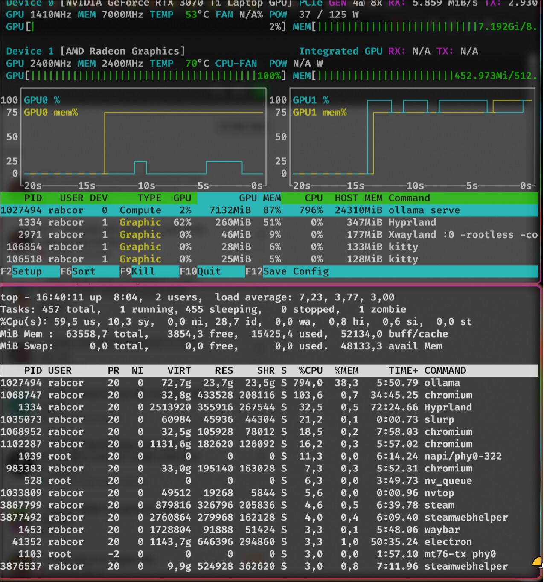Click the GPU0 % graph legend label
544x582 pixels.
(42, 100)
